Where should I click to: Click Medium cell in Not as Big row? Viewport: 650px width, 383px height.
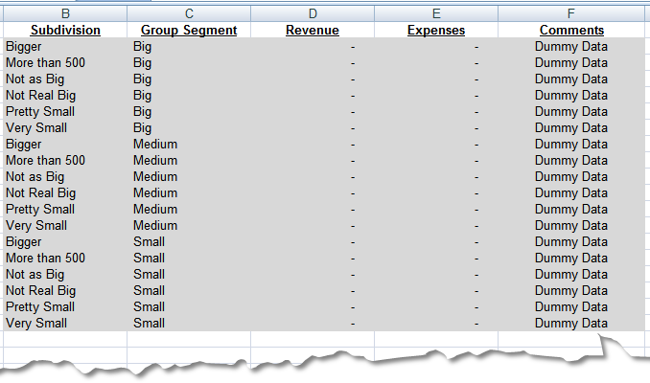pyautogui.click(x=189, y=176)
